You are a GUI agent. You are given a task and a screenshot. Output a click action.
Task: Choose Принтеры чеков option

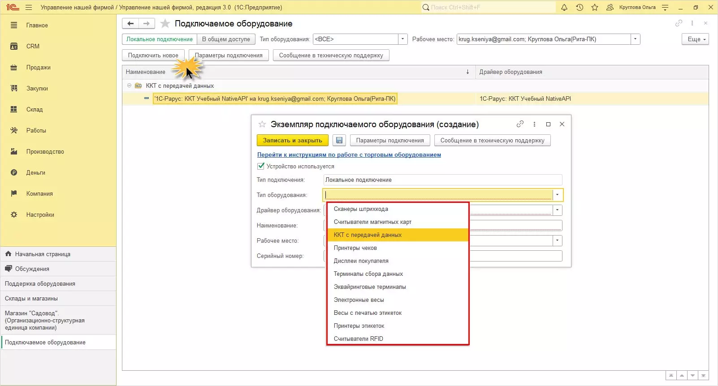(x=398, y=248)
